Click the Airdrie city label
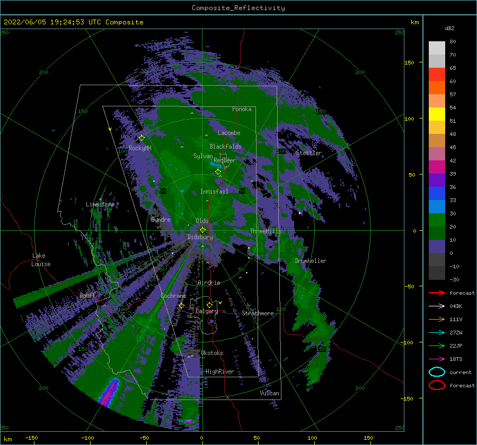Screen dimensions: 477x445 [209, 283]
